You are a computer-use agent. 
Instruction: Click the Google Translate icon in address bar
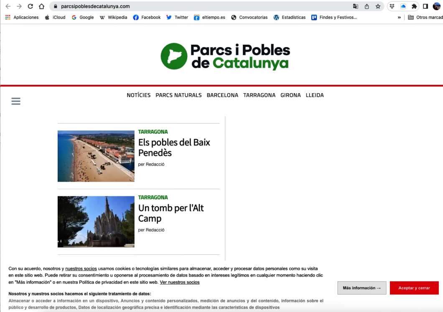[x=356, y=6]
